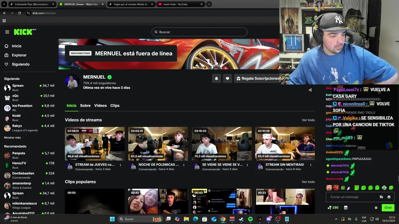Open Panpots in recommended list
The image size is (399, 224).
click(x=29, y=155)
